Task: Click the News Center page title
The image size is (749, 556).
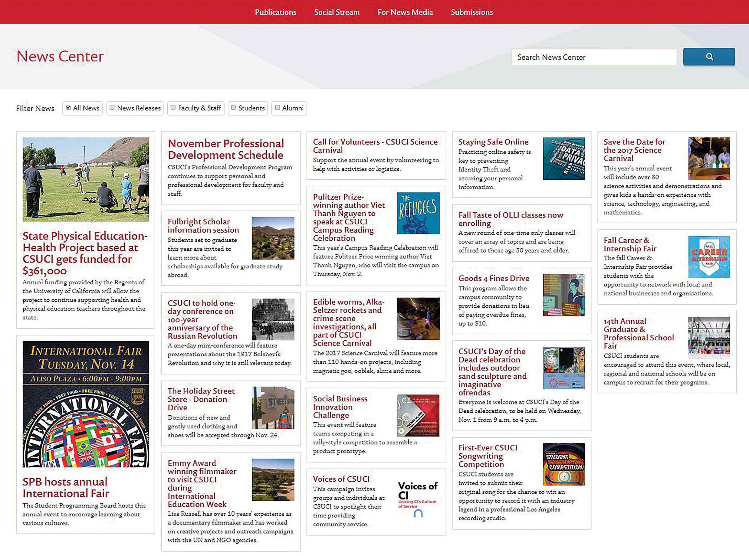Action: (x=60, y=56)
